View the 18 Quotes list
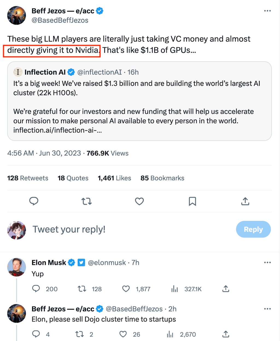 tap(73, 178)
